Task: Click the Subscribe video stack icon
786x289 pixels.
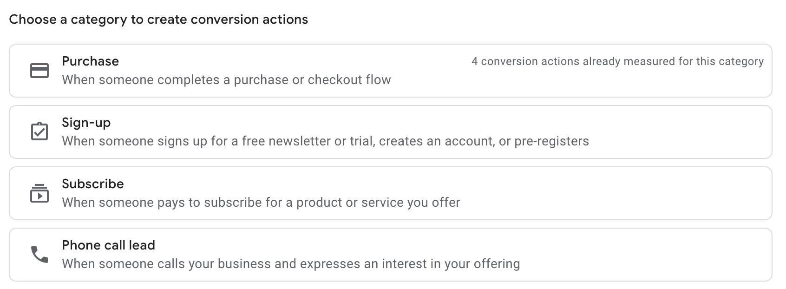Action: tap(39, 193)
